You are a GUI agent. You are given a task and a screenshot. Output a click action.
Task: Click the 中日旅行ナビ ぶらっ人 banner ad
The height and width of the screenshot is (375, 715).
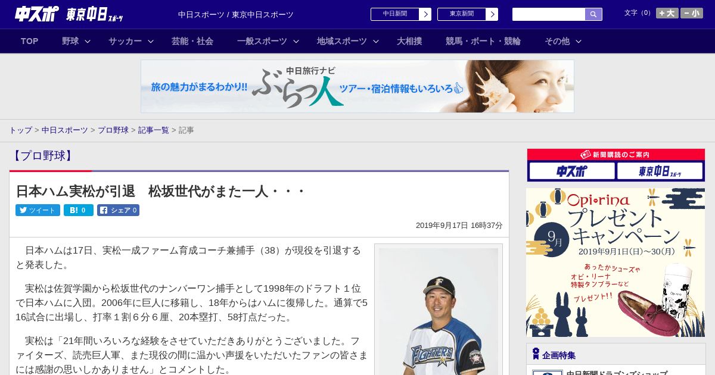(357, 86)
